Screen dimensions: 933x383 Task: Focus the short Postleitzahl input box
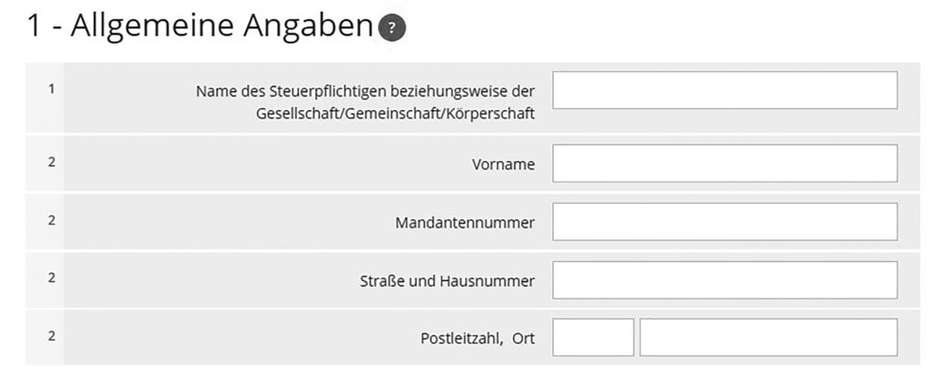592,338
